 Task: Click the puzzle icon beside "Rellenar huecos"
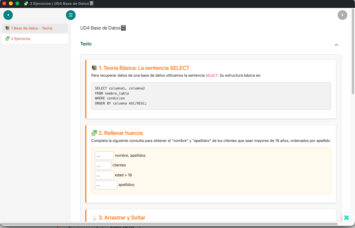(x=94, y=133)
